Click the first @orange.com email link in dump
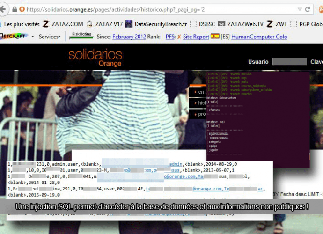323x234 pixels. pyautogui.click(x=179, y=176)
